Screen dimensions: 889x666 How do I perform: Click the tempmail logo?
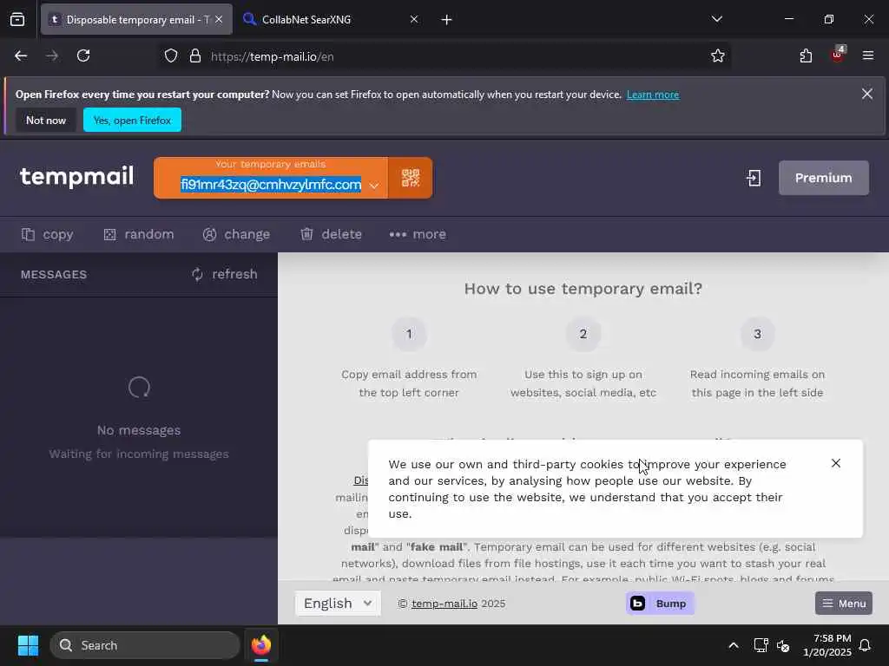point(77,176)
